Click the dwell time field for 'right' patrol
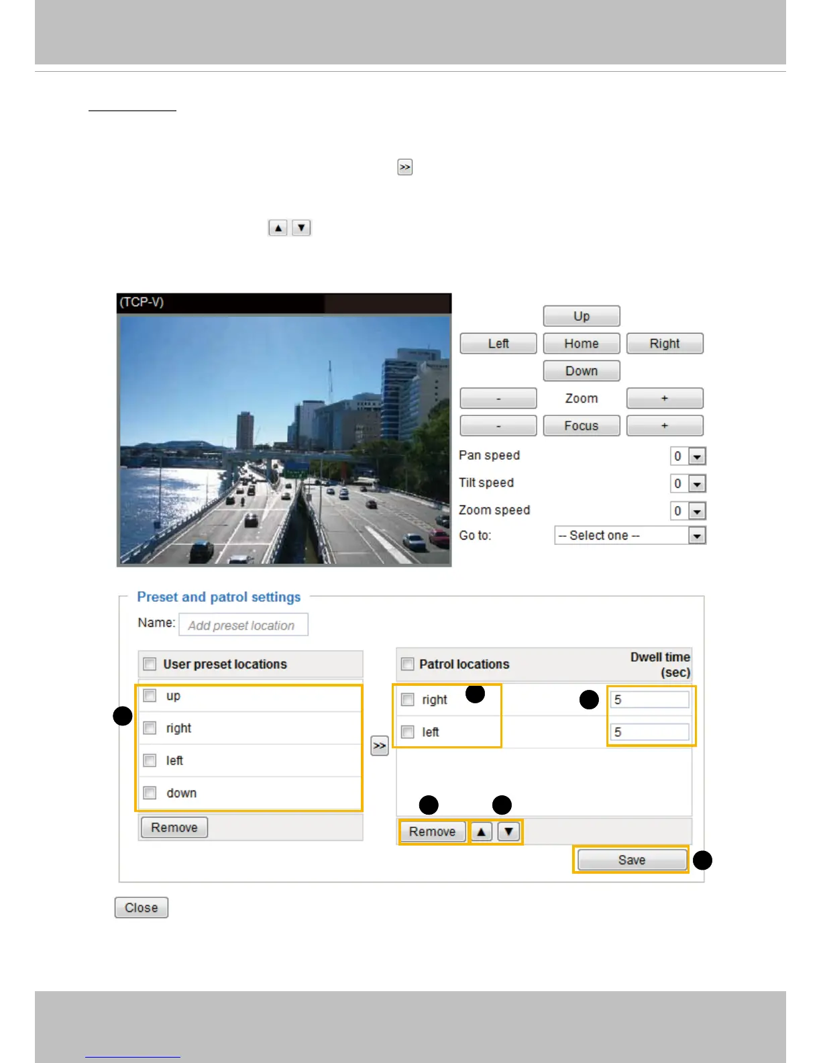Image resolution: width=821 pixels, height=1063 pixels. (x=650, y=700)
